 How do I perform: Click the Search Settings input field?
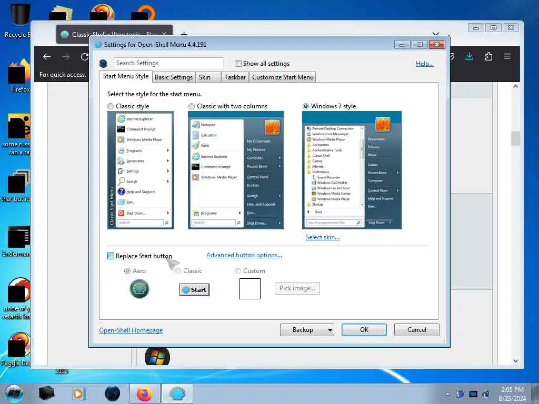pos(168,63)
